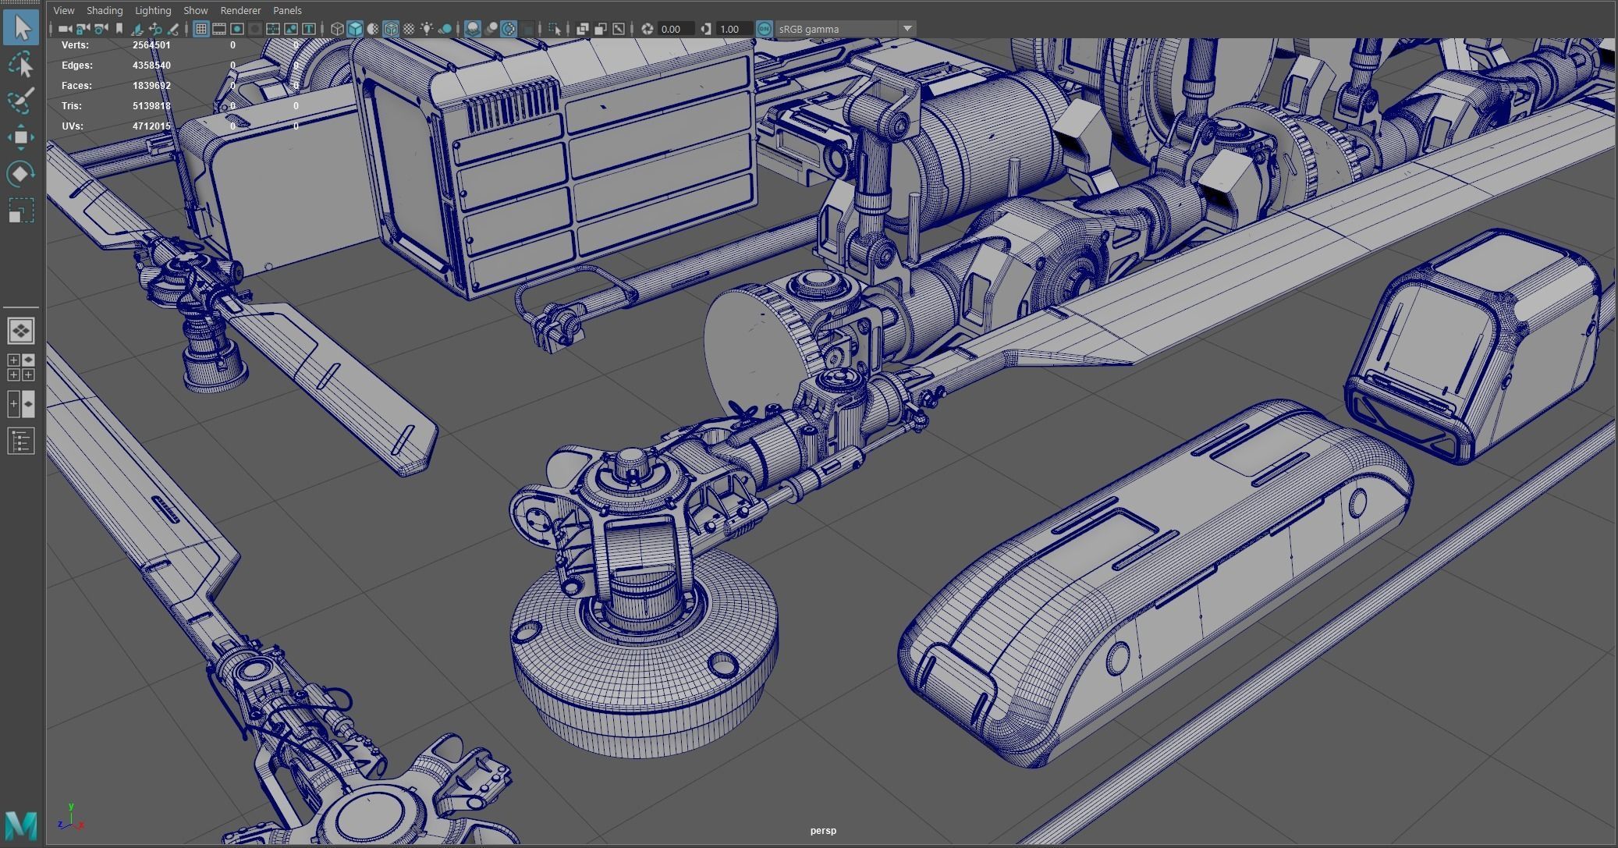
Task: Open the Show menu
Action: 196,10
